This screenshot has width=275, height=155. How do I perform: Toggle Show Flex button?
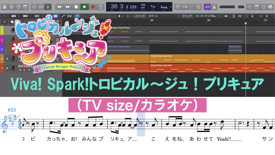[x=69, y=16]
